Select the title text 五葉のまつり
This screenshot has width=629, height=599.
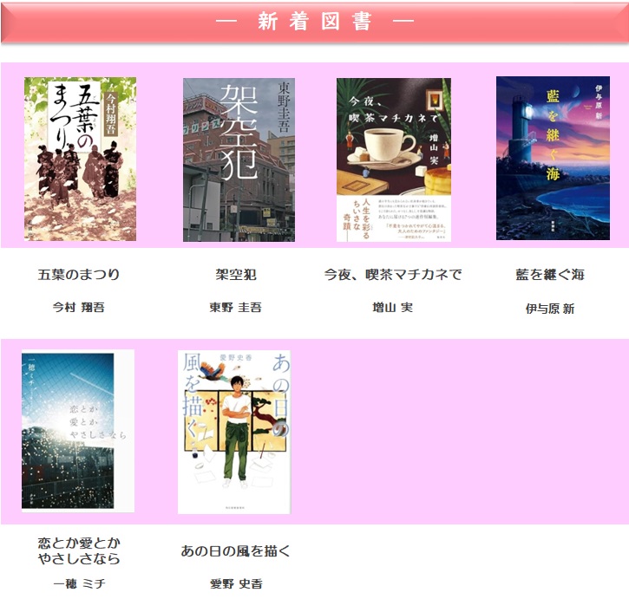pyautogui.click(x=79, y=274)
